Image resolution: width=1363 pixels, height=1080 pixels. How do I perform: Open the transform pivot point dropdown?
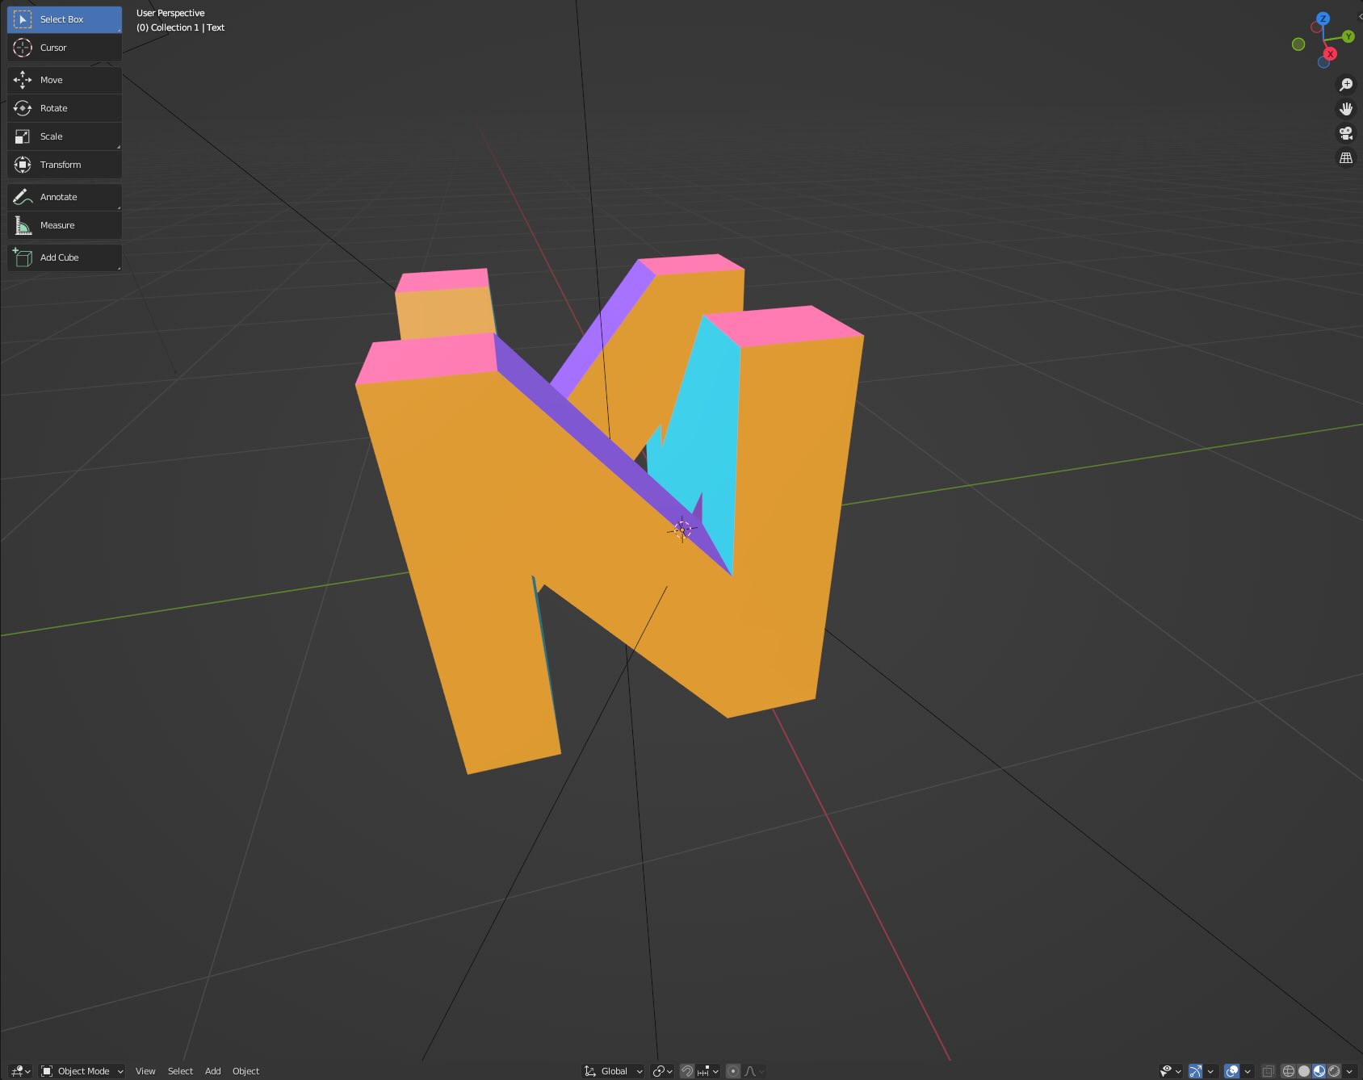coord(661,1071)
